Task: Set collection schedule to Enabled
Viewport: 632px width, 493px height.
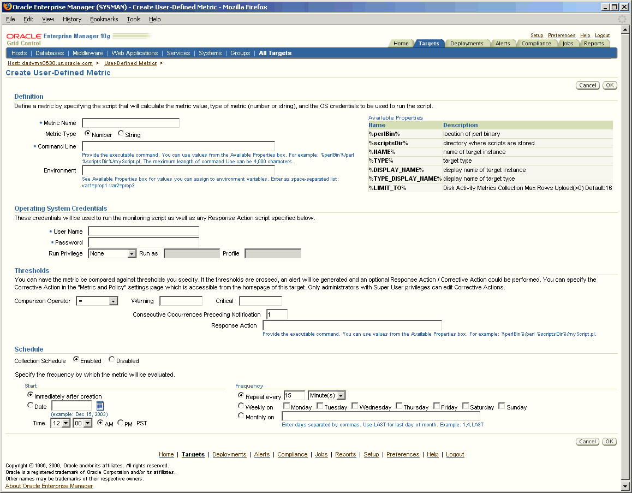Action: point(76,360)
